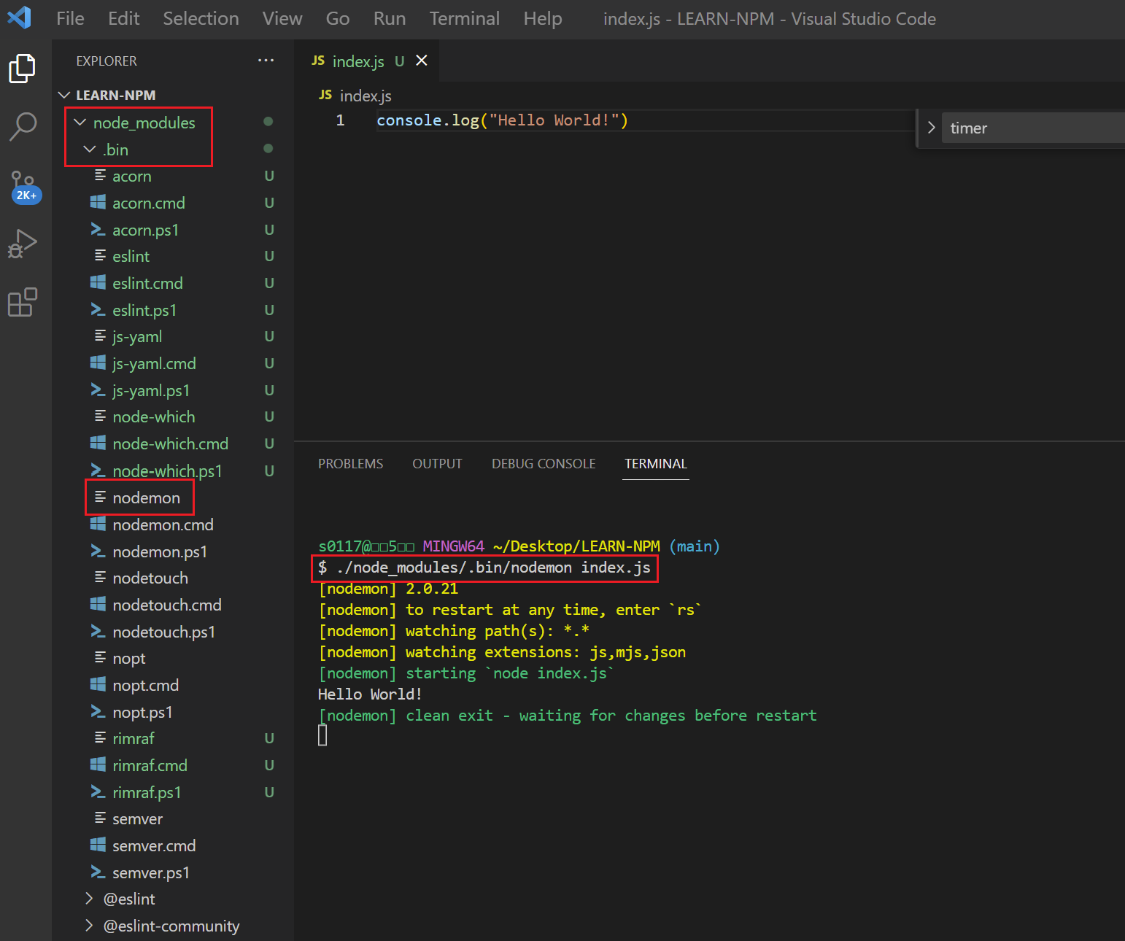Open the Extensions view

pos(22,302)
